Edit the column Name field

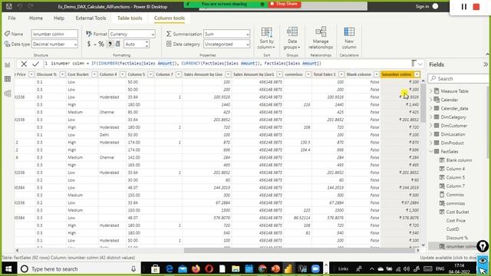(54, 34)
